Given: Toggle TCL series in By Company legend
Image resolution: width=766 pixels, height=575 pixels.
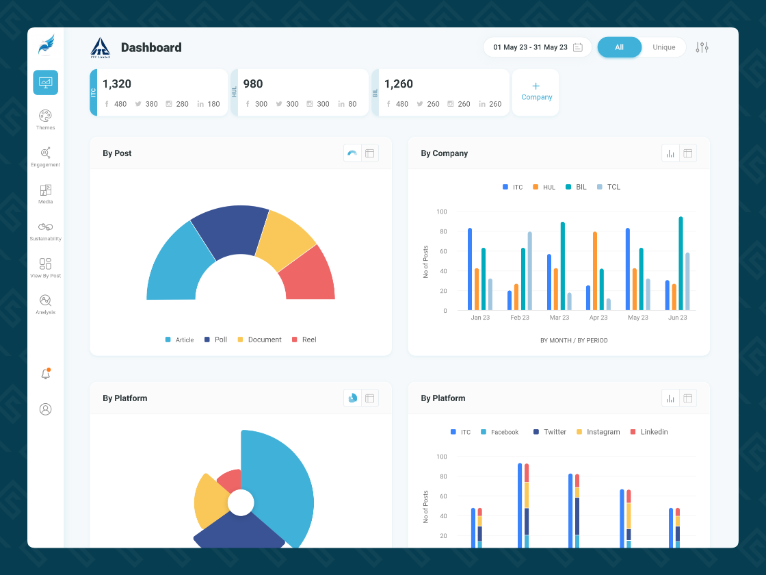Looking at the screenshot, I should [x=609, y=188].
